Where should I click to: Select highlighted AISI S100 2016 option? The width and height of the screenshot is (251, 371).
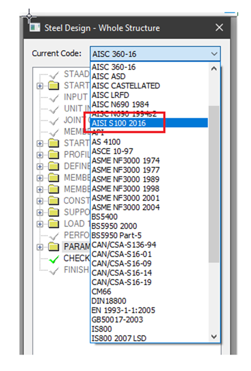click(x=149, y=123)
